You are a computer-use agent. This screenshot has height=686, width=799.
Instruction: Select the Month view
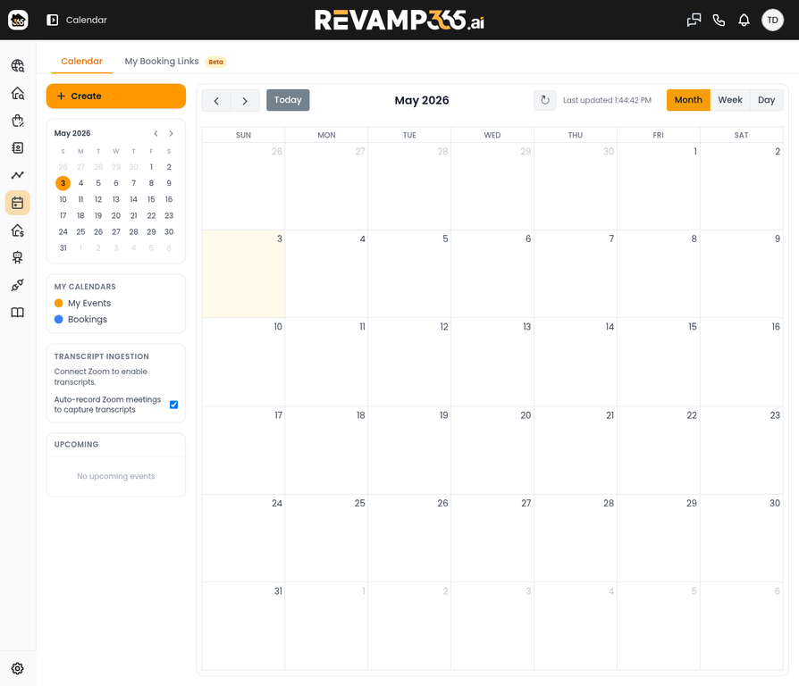688,100
